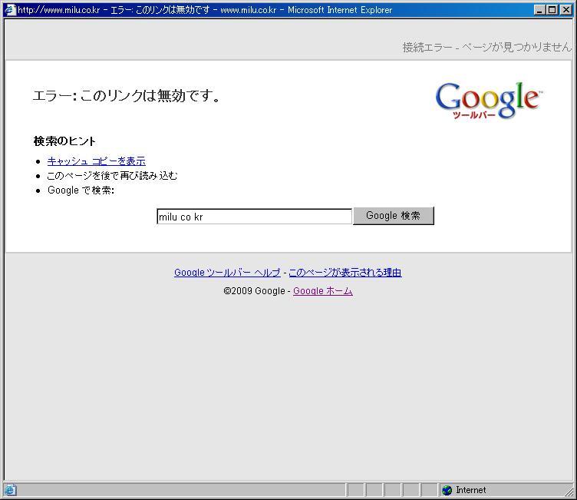Click the Internet zone globe icon
The height and width of the screenshot is (500, 577).
click(x=447, y=490)
